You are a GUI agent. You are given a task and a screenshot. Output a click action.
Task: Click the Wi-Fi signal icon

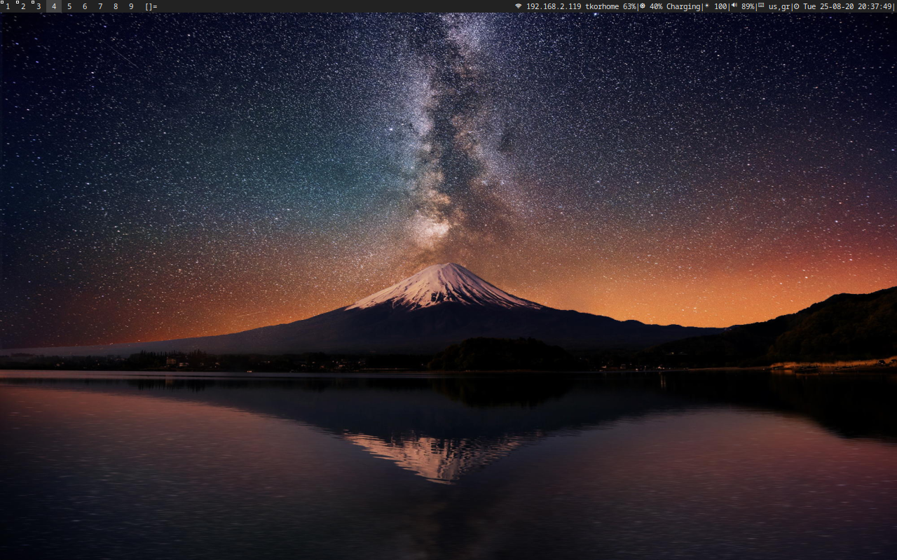coord(519,6)
